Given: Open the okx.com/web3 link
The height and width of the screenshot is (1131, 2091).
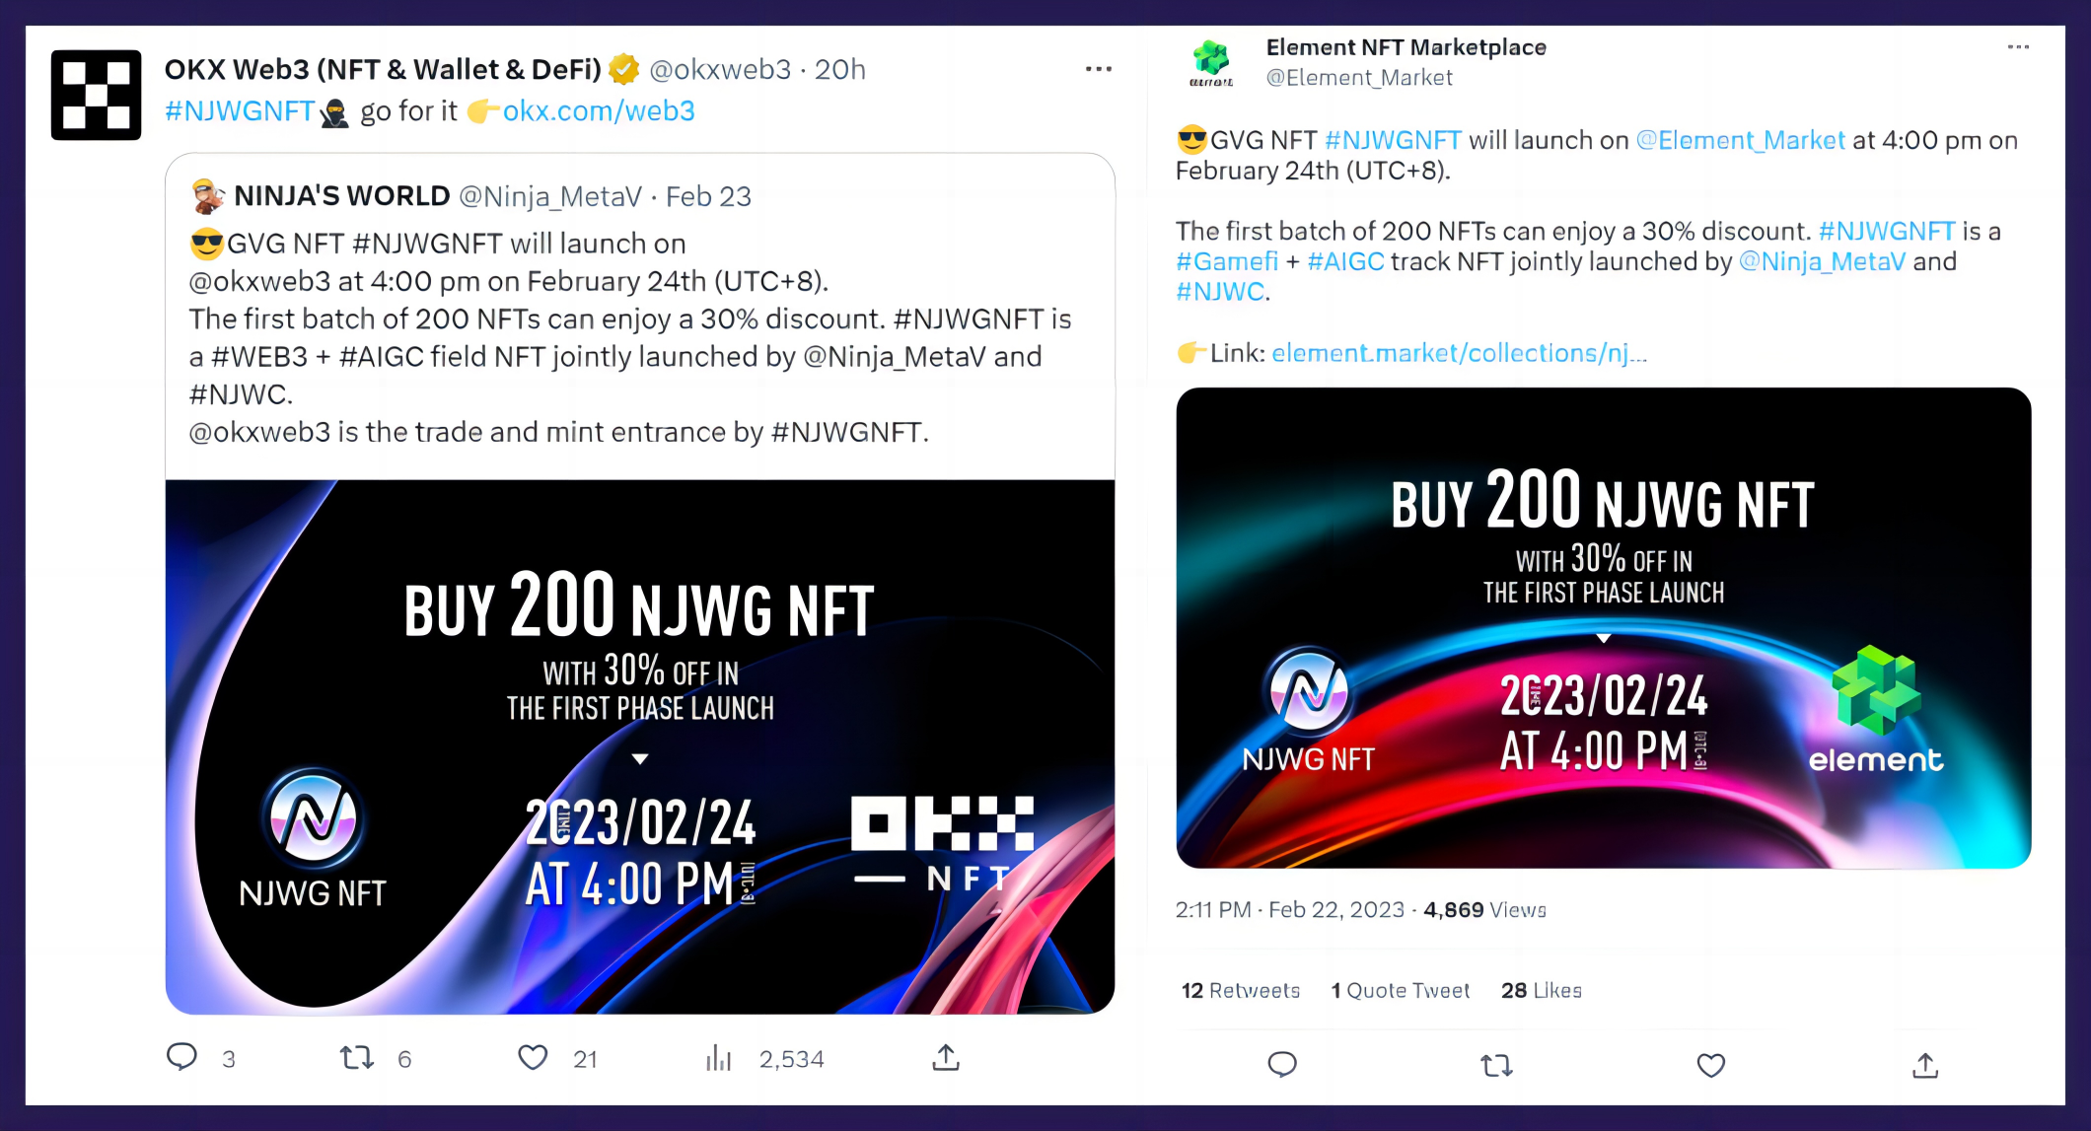Looking at the screenshot, I should point(599,111).
